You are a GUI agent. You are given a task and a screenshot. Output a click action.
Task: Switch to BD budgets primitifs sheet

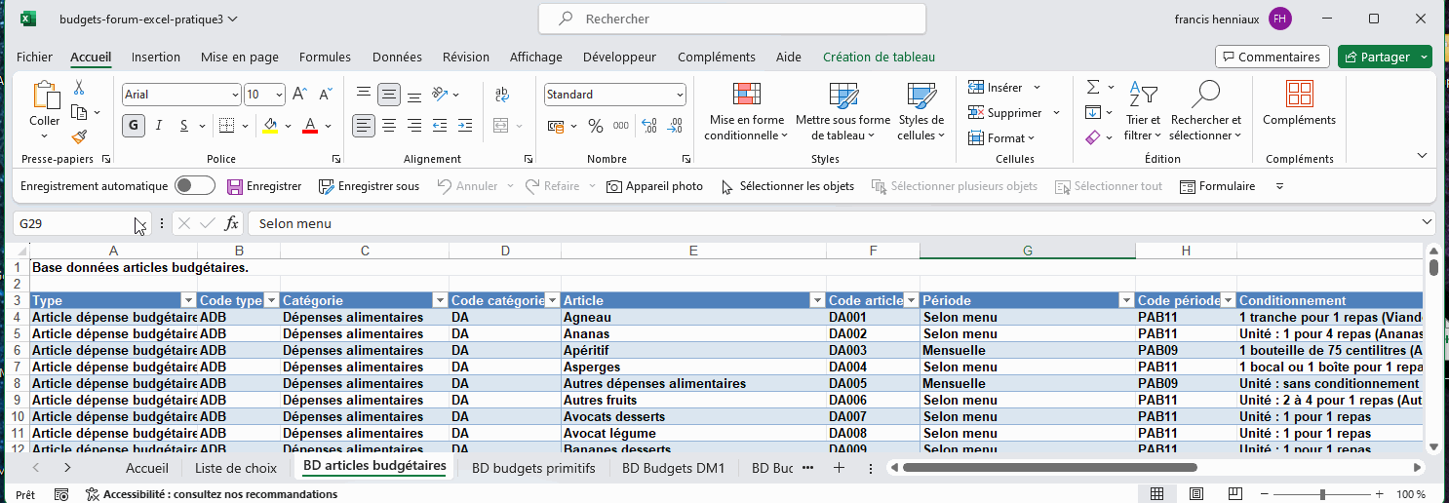click(x=532, y=468)
